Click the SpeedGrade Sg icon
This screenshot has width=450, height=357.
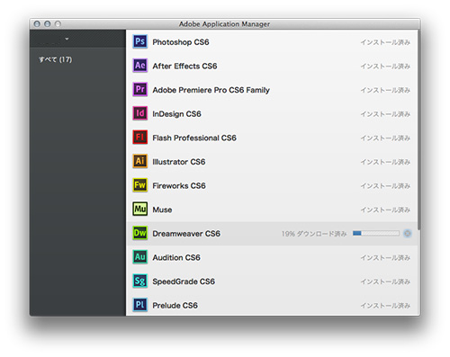140,281
